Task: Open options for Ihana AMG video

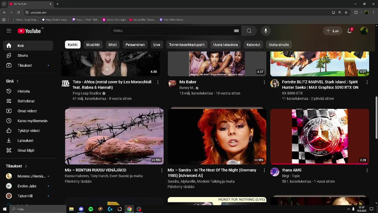Action: click(367, 170)
